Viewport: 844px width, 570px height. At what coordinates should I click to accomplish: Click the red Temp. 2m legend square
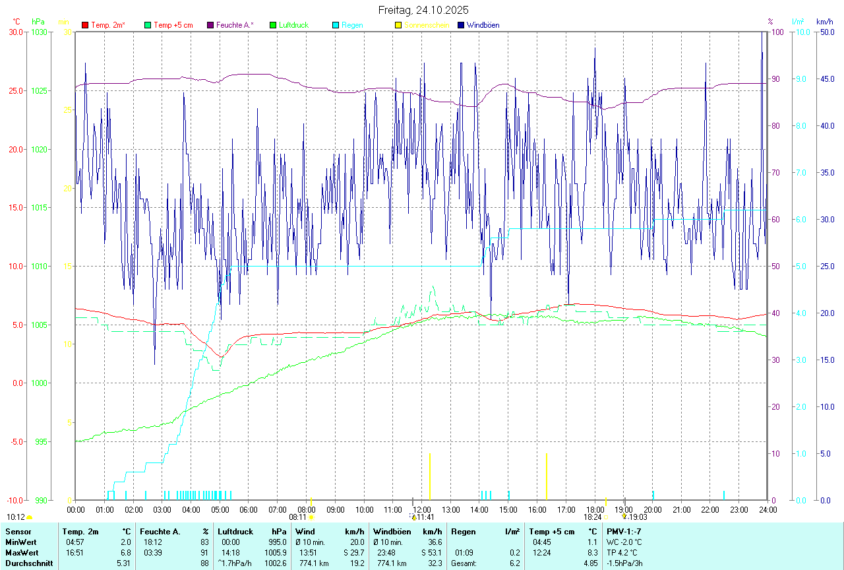85,25
